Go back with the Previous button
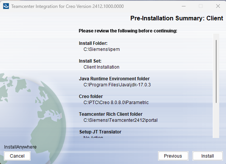The image size is (226, 164). [x=173, y=156]
